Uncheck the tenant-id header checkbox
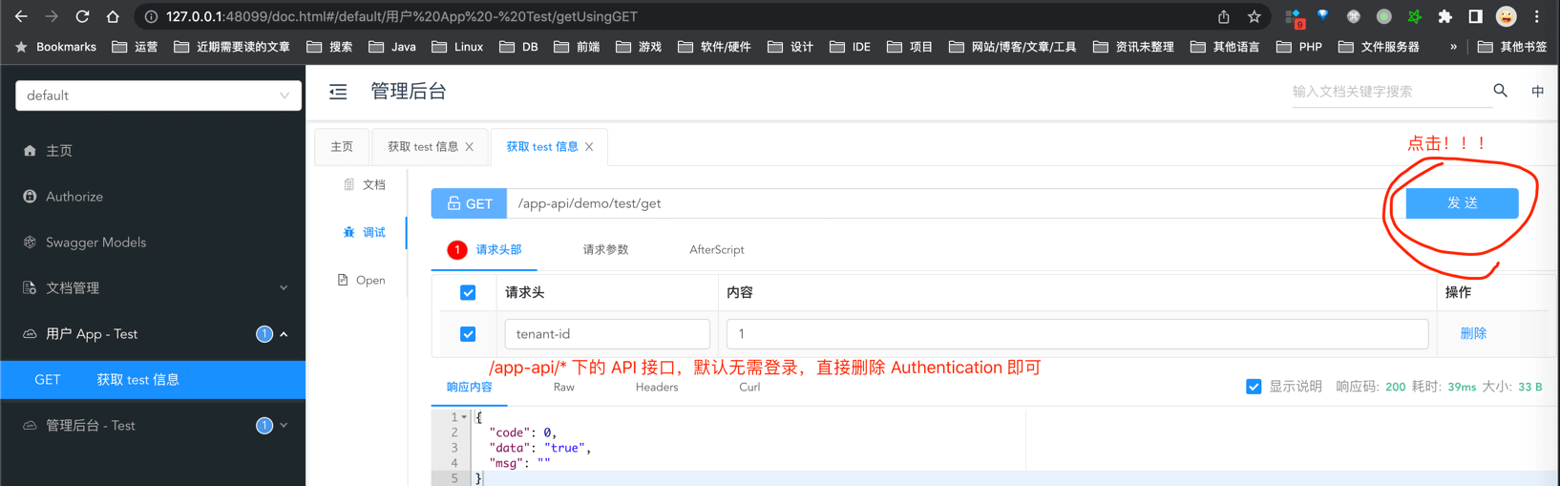 (468, 334)
